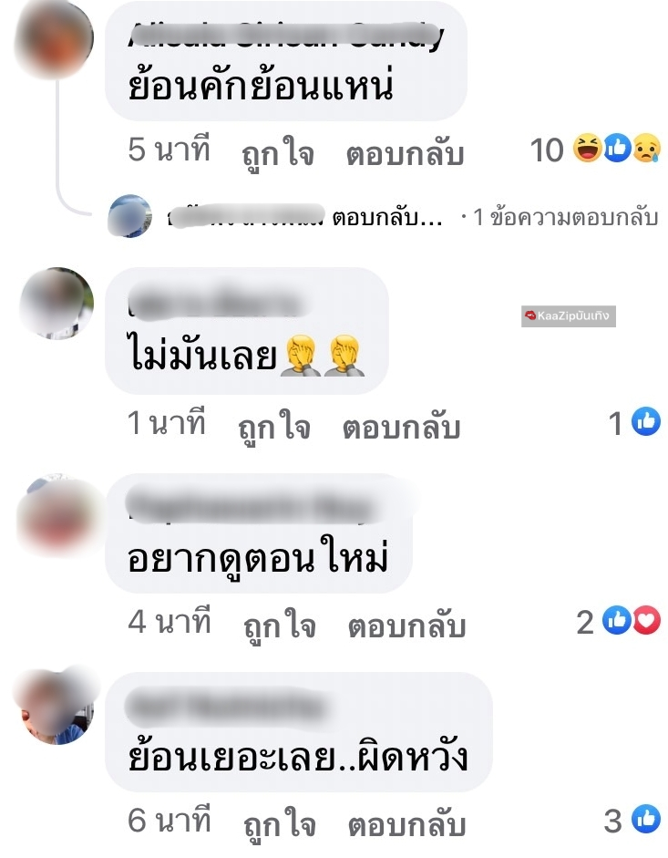
Task: Open reaction count 10 list
Action: [547, 150]
